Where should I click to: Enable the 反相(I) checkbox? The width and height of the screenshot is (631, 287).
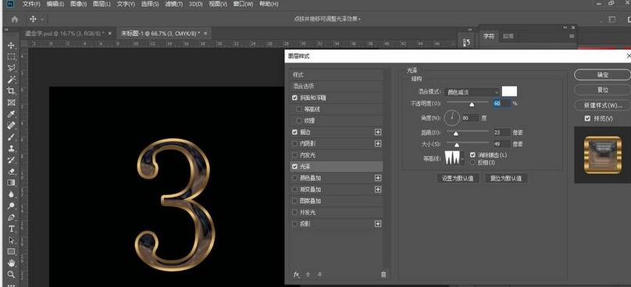472,162
